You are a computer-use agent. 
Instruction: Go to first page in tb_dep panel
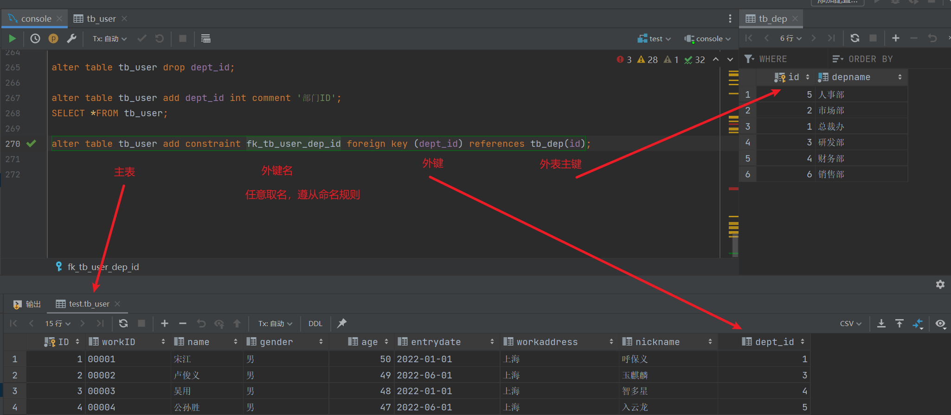point(749,38)
